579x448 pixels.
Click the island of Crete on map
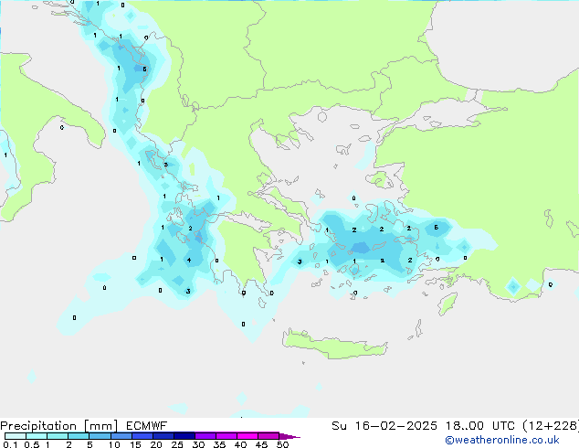334,345
